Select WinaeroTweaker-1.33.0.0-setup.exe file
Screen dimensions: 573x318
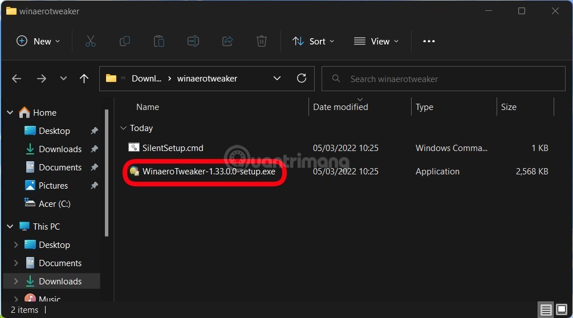pos(208,172)
